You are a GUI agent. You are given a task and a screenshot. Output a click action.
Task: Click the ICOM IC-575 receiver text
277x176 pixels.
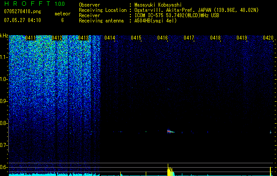tap(177, 15)
